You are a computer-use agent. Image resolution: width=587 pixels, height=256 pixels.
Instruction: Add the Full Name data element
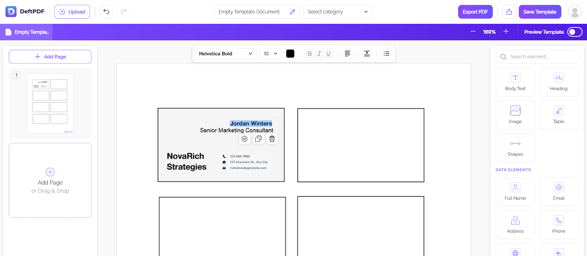coord(515,192)
